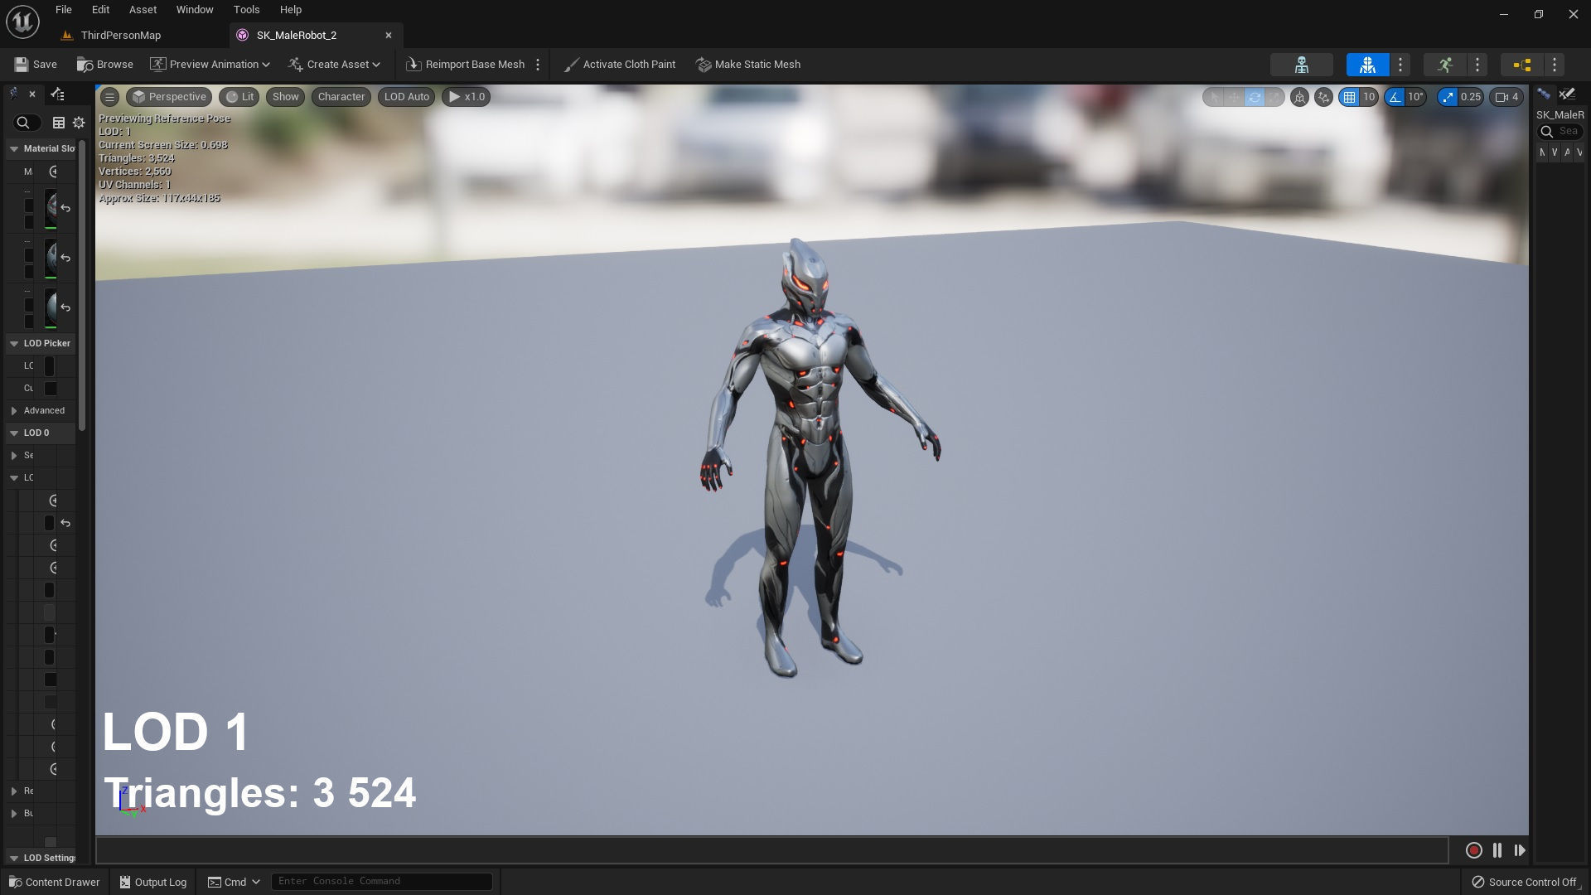This screenshot has height=895, width=1591.
Task: Expand the Advanced section
Action: [14, 410]
